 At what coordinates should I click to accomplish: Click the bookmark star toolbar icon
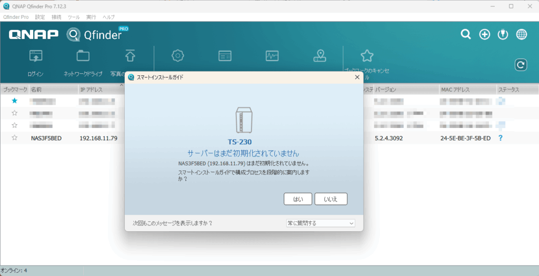tap(367, 56)
